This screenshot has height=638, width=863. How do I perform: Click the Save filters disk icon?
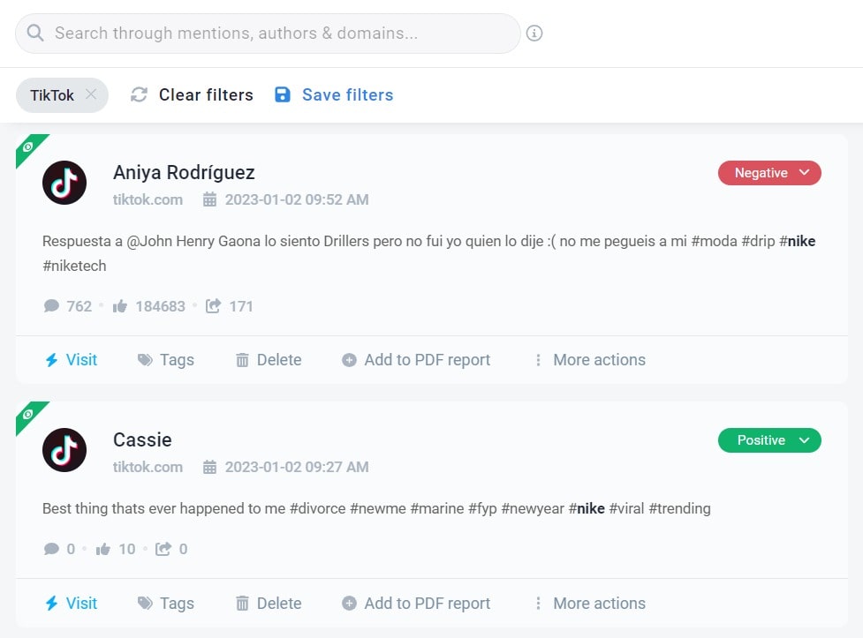(x=283, y=95)
